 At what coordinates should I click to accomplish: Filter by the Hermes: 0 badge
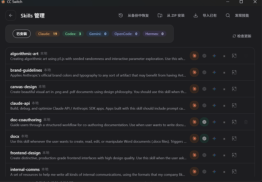(x=155, y=34)
